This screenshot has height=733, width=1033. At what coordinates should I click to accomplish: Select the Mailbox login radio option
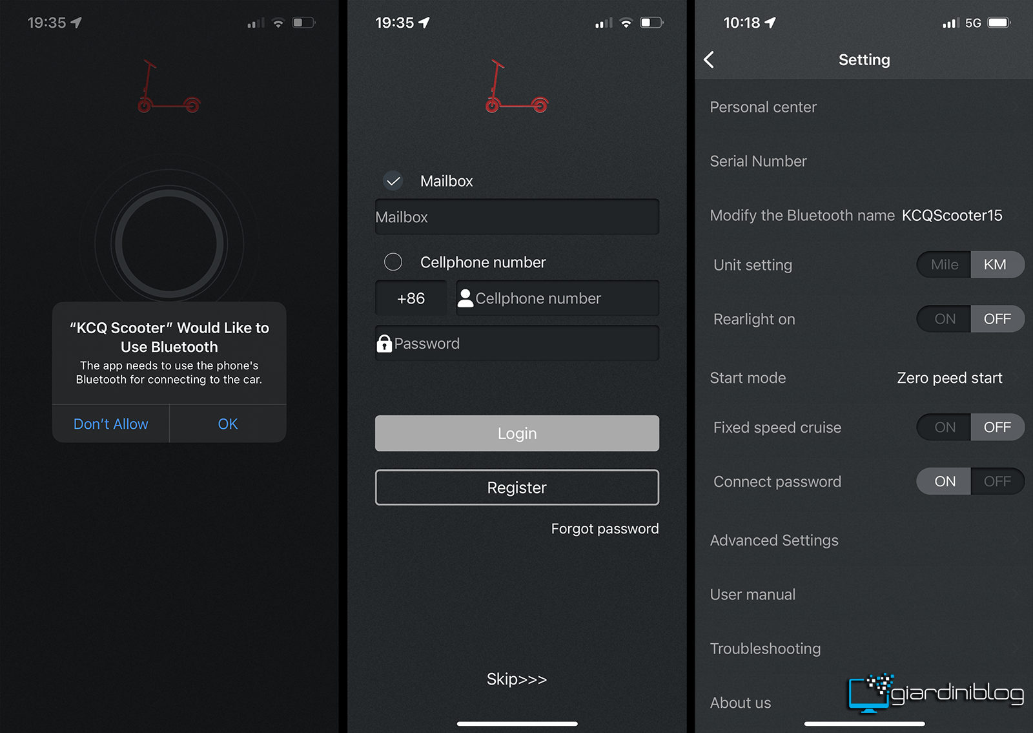click(393, 181)
